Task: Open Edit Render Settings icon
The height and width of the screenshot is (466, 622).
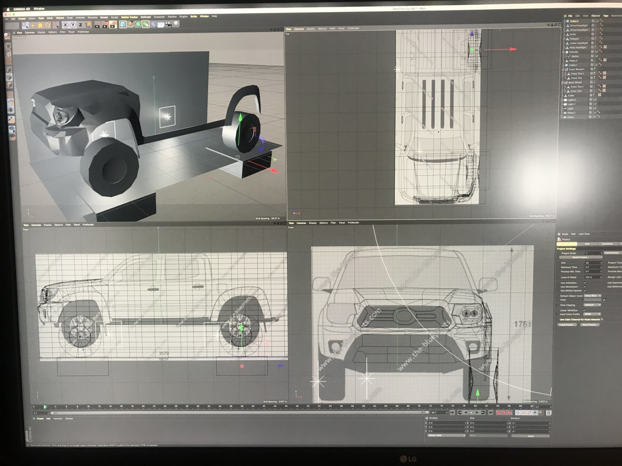Action: point(113,25)
